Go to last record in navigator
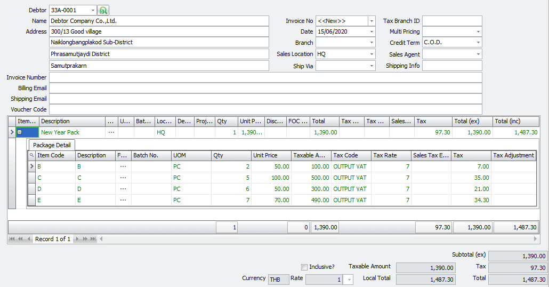549x287 pixels. [93, 239]
